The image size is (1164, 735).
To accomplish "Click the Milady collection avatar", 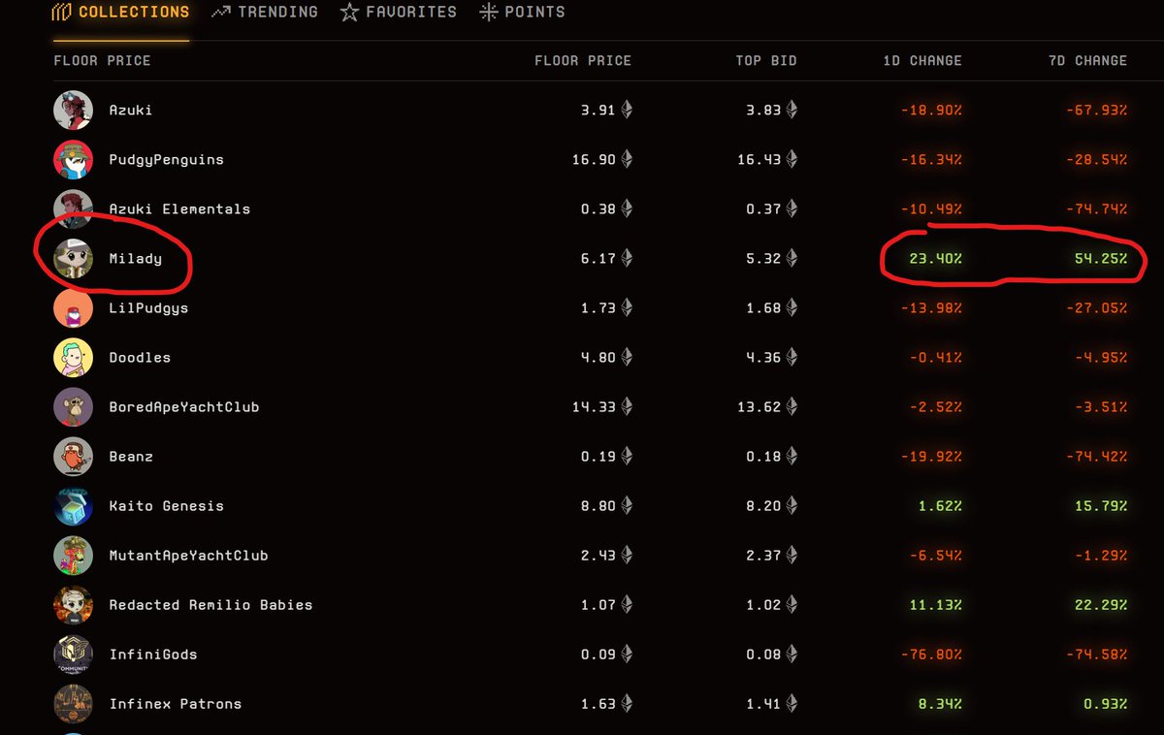I will click(73, 259).
